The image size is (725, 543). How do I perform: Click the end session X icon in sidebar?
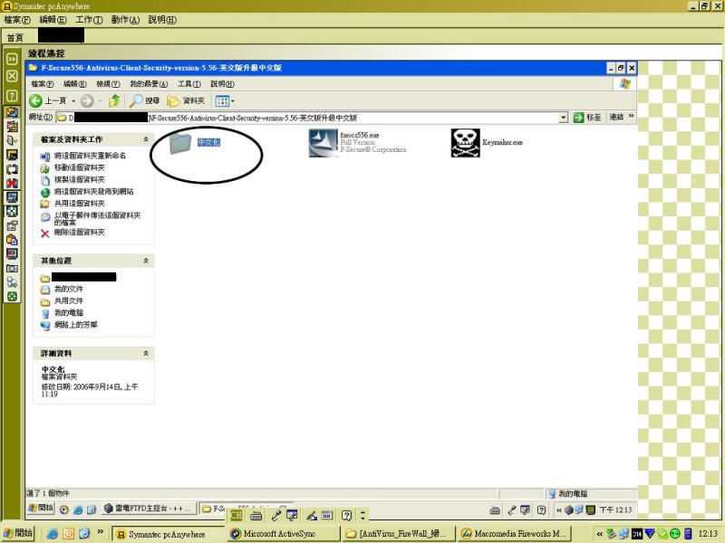[12, 76]
